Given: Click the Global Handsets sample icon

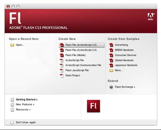Looking at the screenshot, I should pyautogui.click(x=111, y=60).
